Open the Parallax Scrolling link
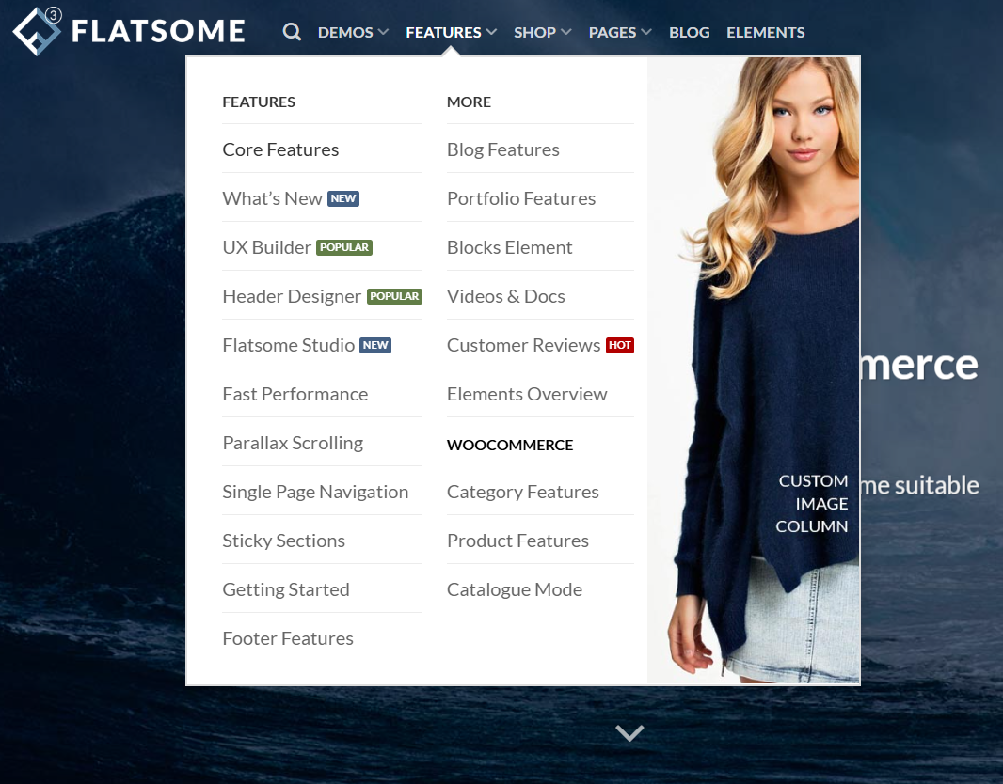Image resolution: width=1003 pixels, height=784 pixels. tap(292, 442)
